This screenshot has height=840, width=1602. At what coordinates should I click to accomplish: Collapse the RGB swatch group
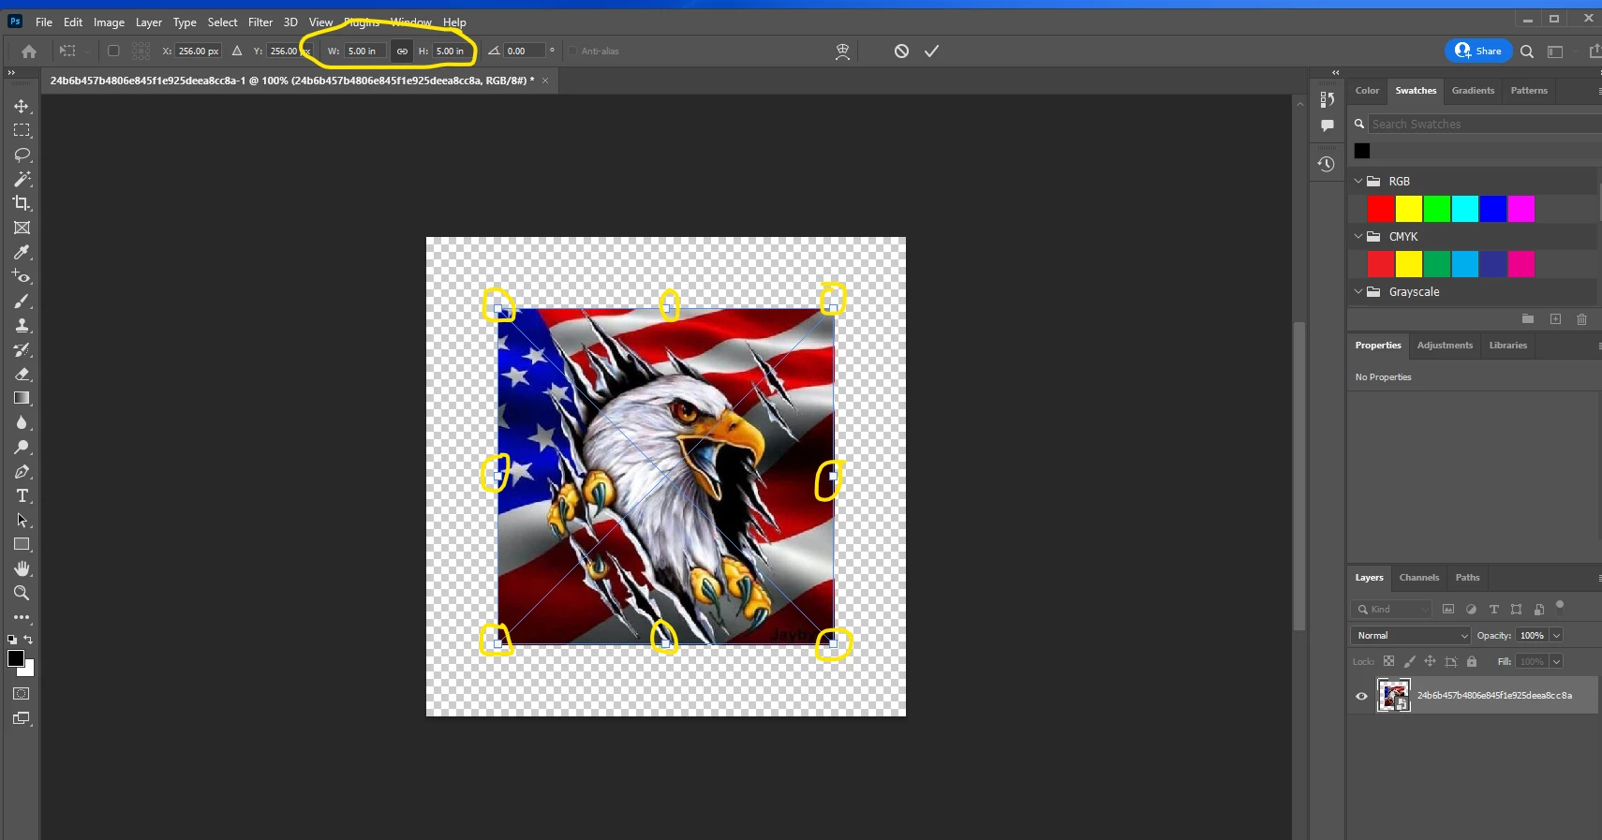tap(1358, 181)
